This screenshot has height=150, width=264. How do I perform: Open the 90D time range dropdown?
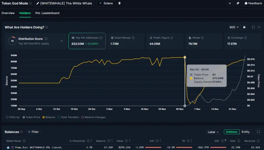234,27
